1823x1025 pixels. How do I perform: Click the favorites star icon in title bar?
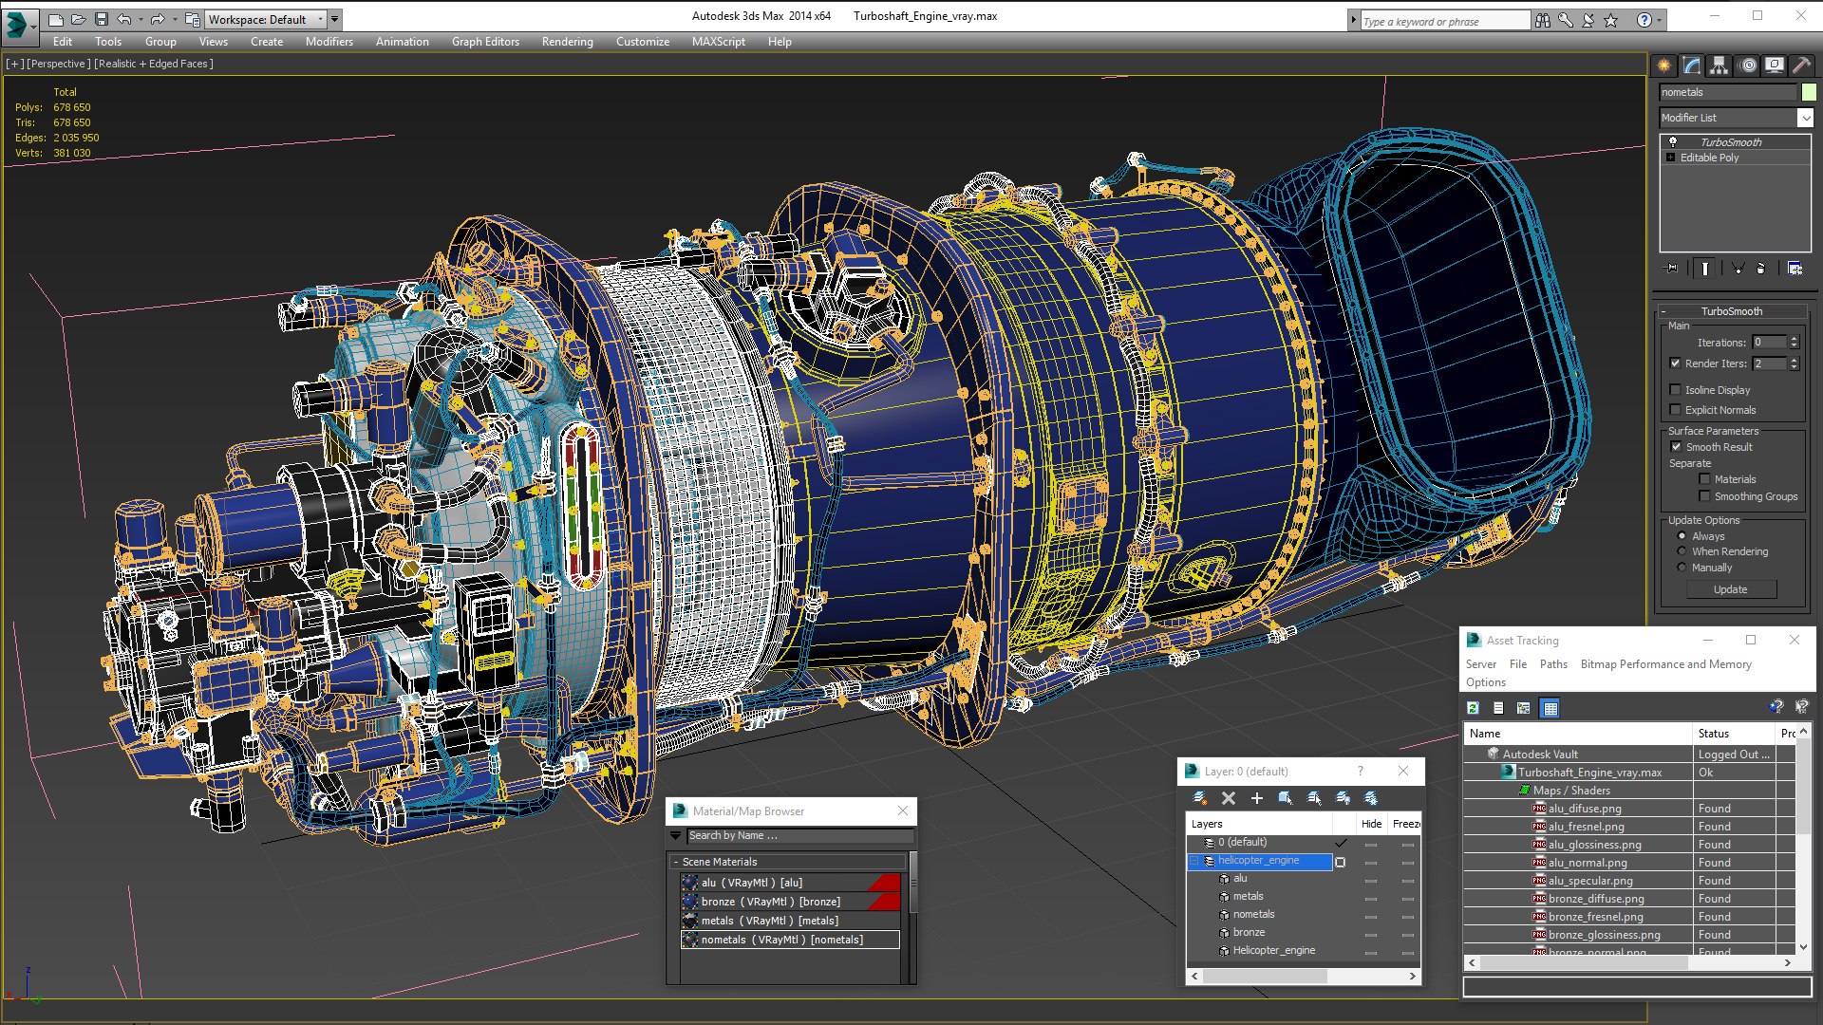tap(1611, 20)
